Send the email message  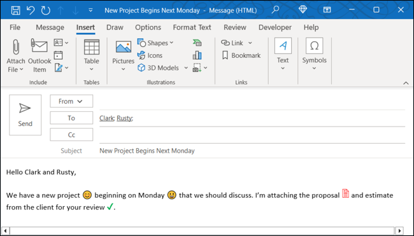[25, 115]
